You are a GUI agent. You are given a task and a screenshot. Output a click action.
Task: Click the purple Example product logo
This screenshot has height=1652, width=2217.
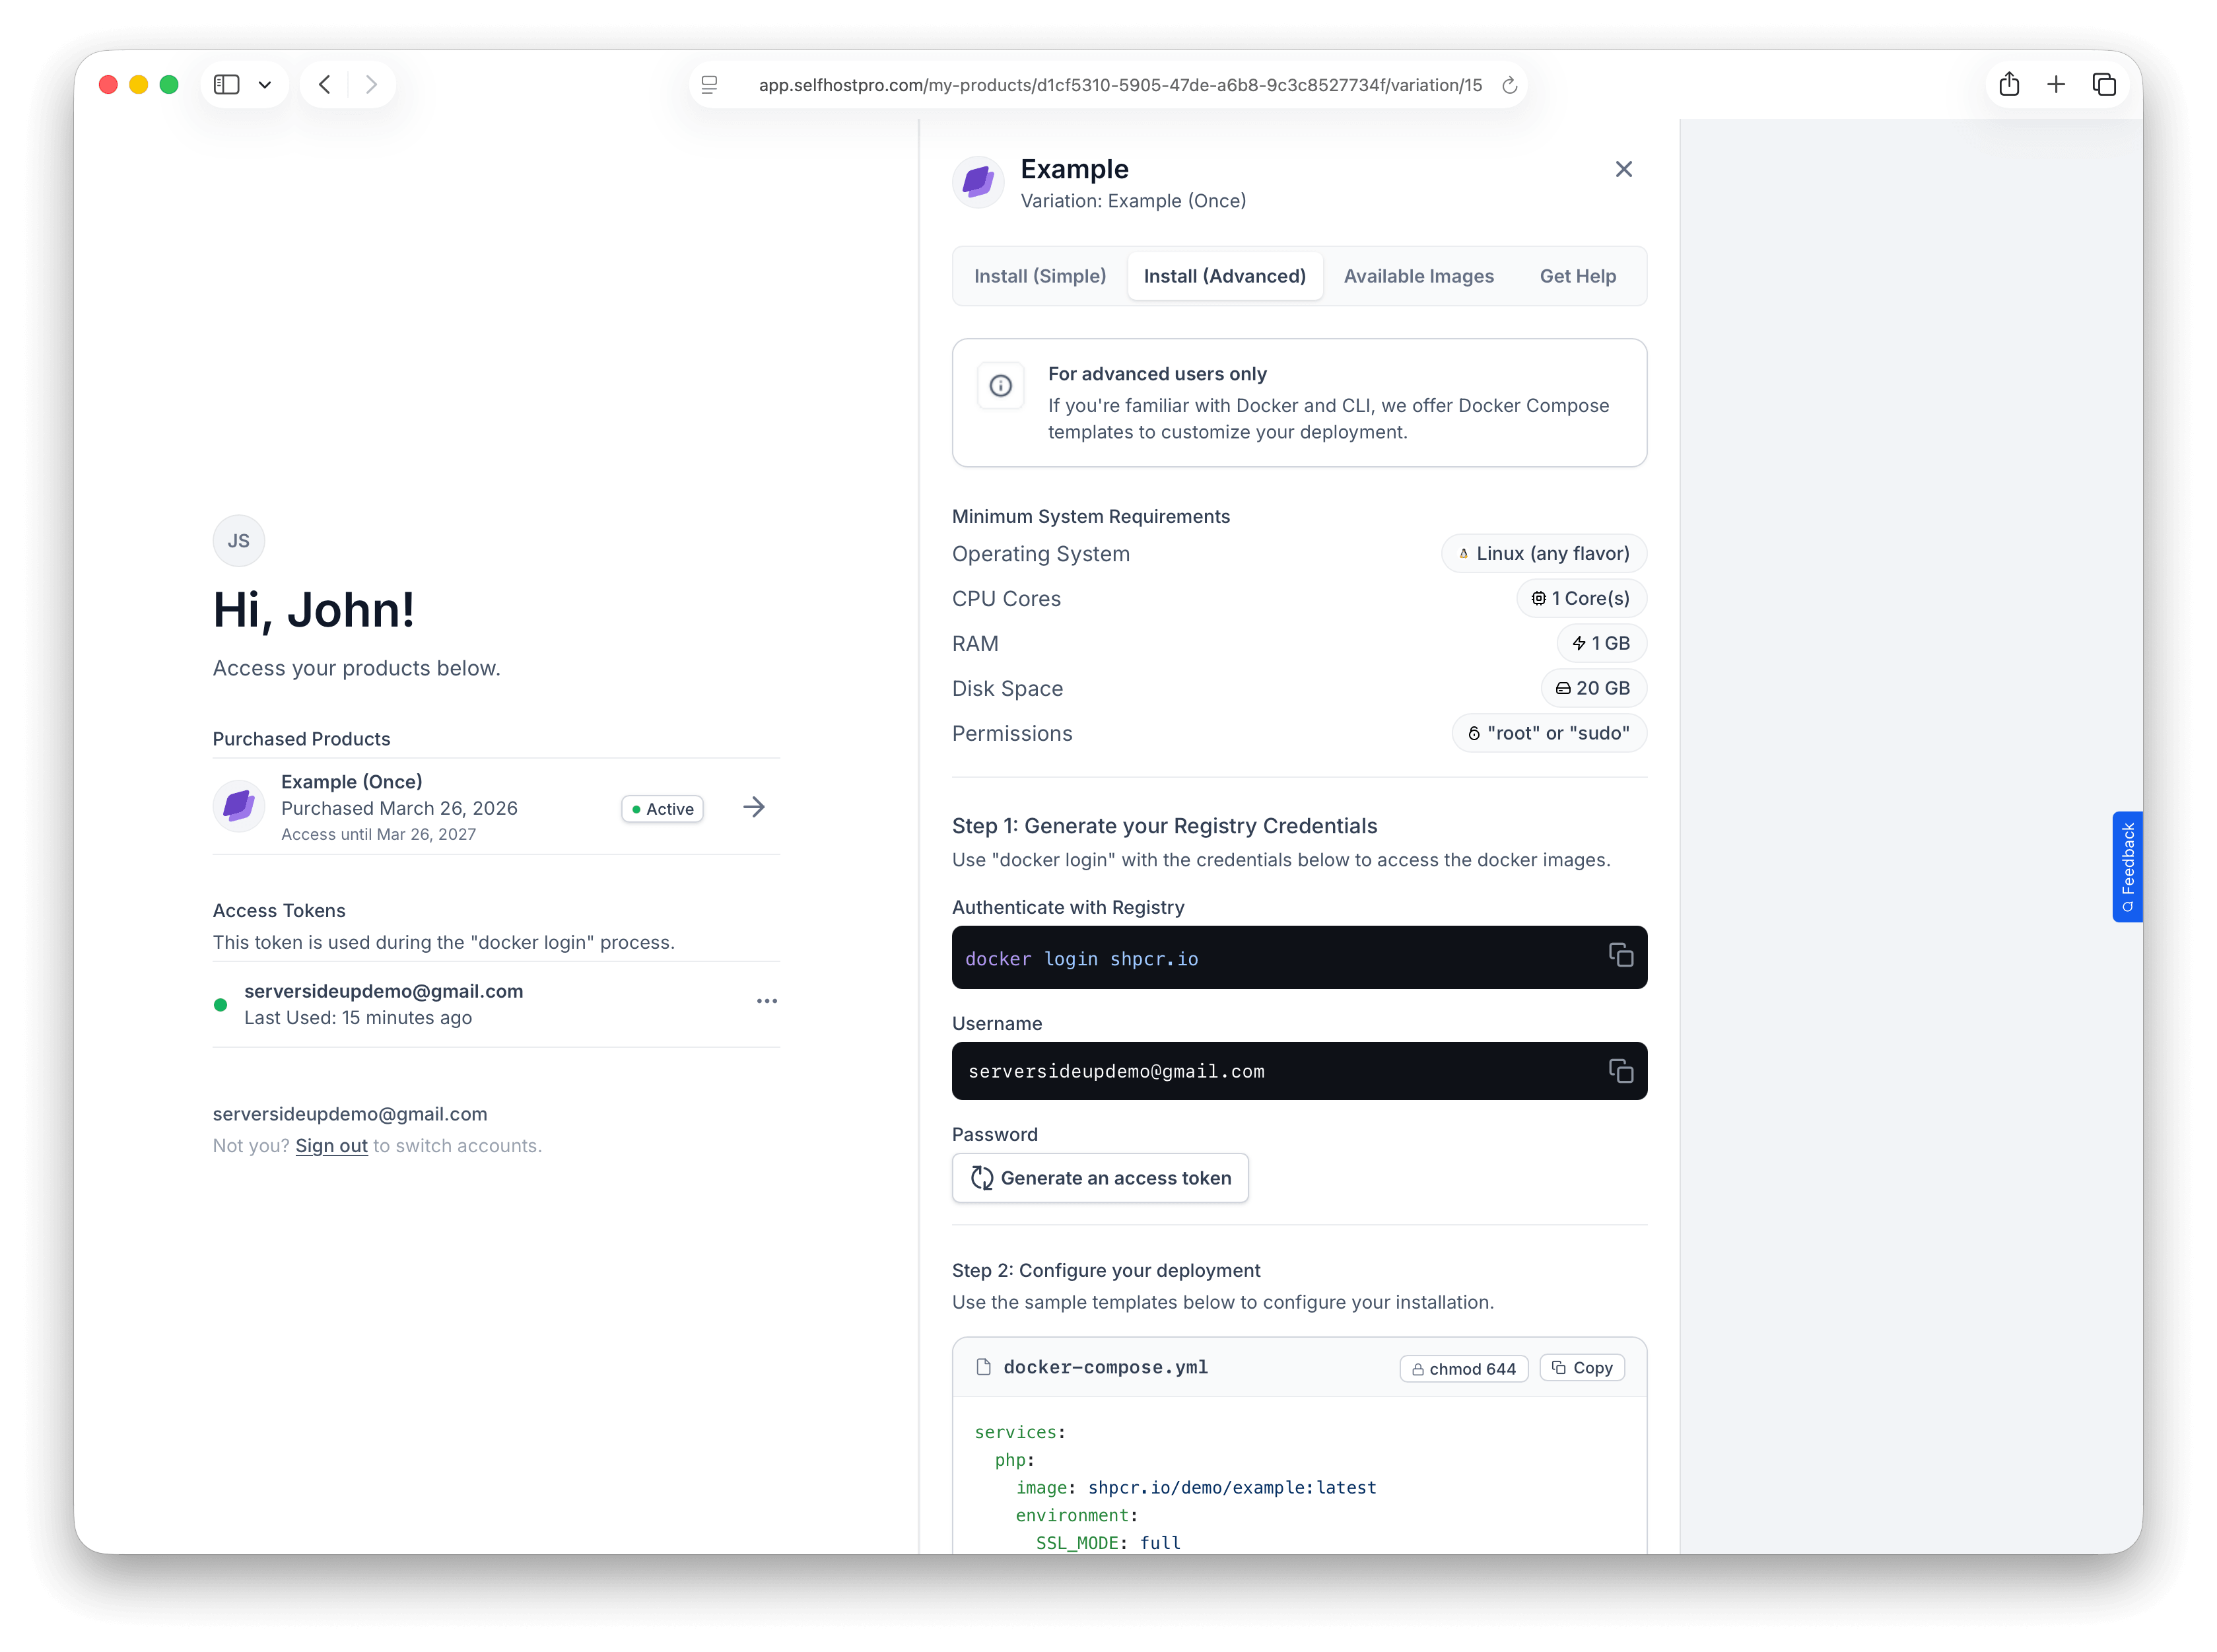click(x=978, y=182)
